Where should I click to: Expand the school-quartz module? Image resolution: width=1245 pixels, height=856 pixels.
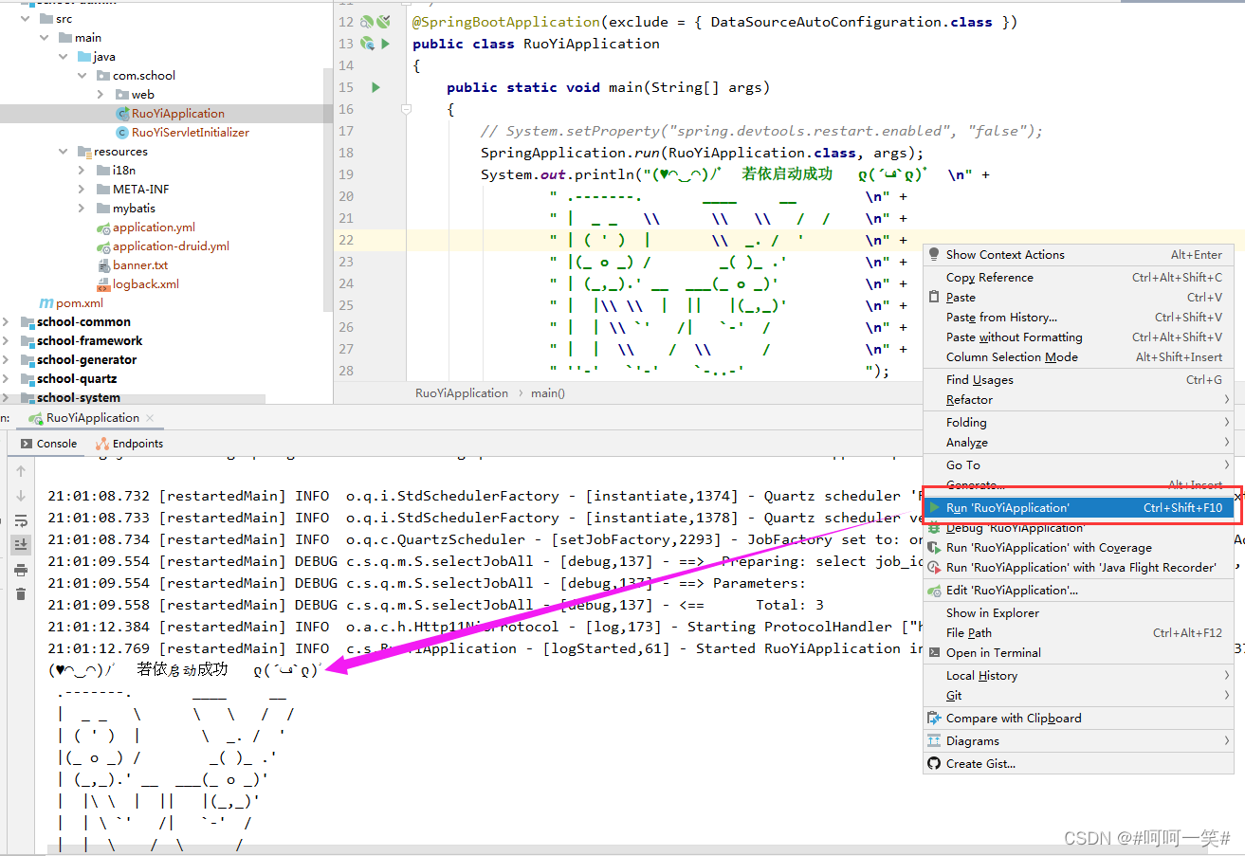(6, 379)
